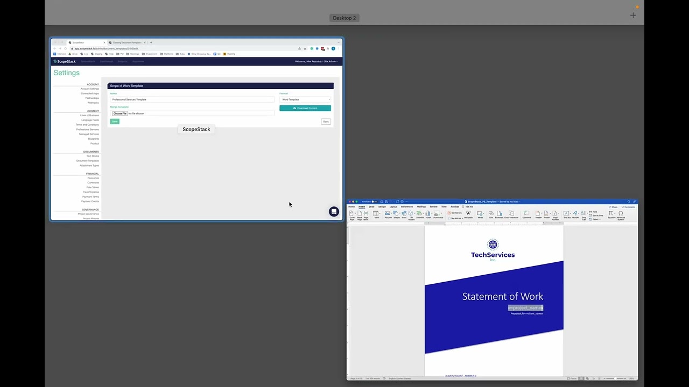
Task: Click the Back button in template form
Action: tap(326, 121)
